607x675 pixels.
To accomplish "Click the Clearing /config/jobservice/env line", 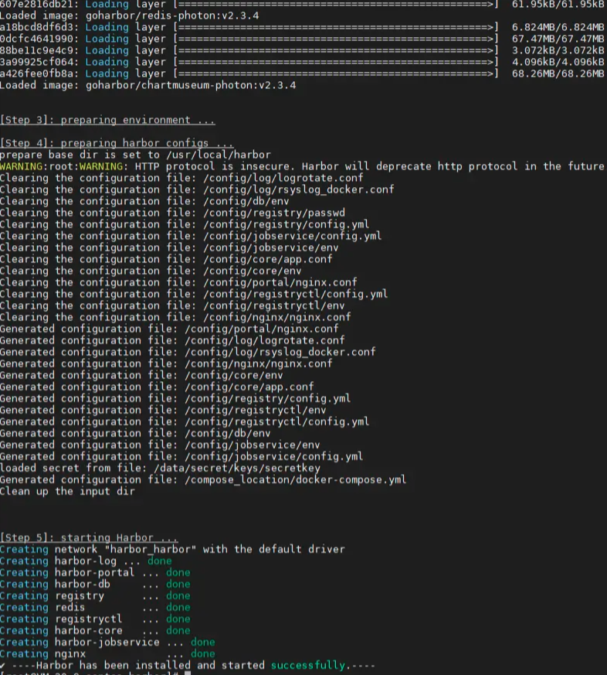I will tap(169, 248).
